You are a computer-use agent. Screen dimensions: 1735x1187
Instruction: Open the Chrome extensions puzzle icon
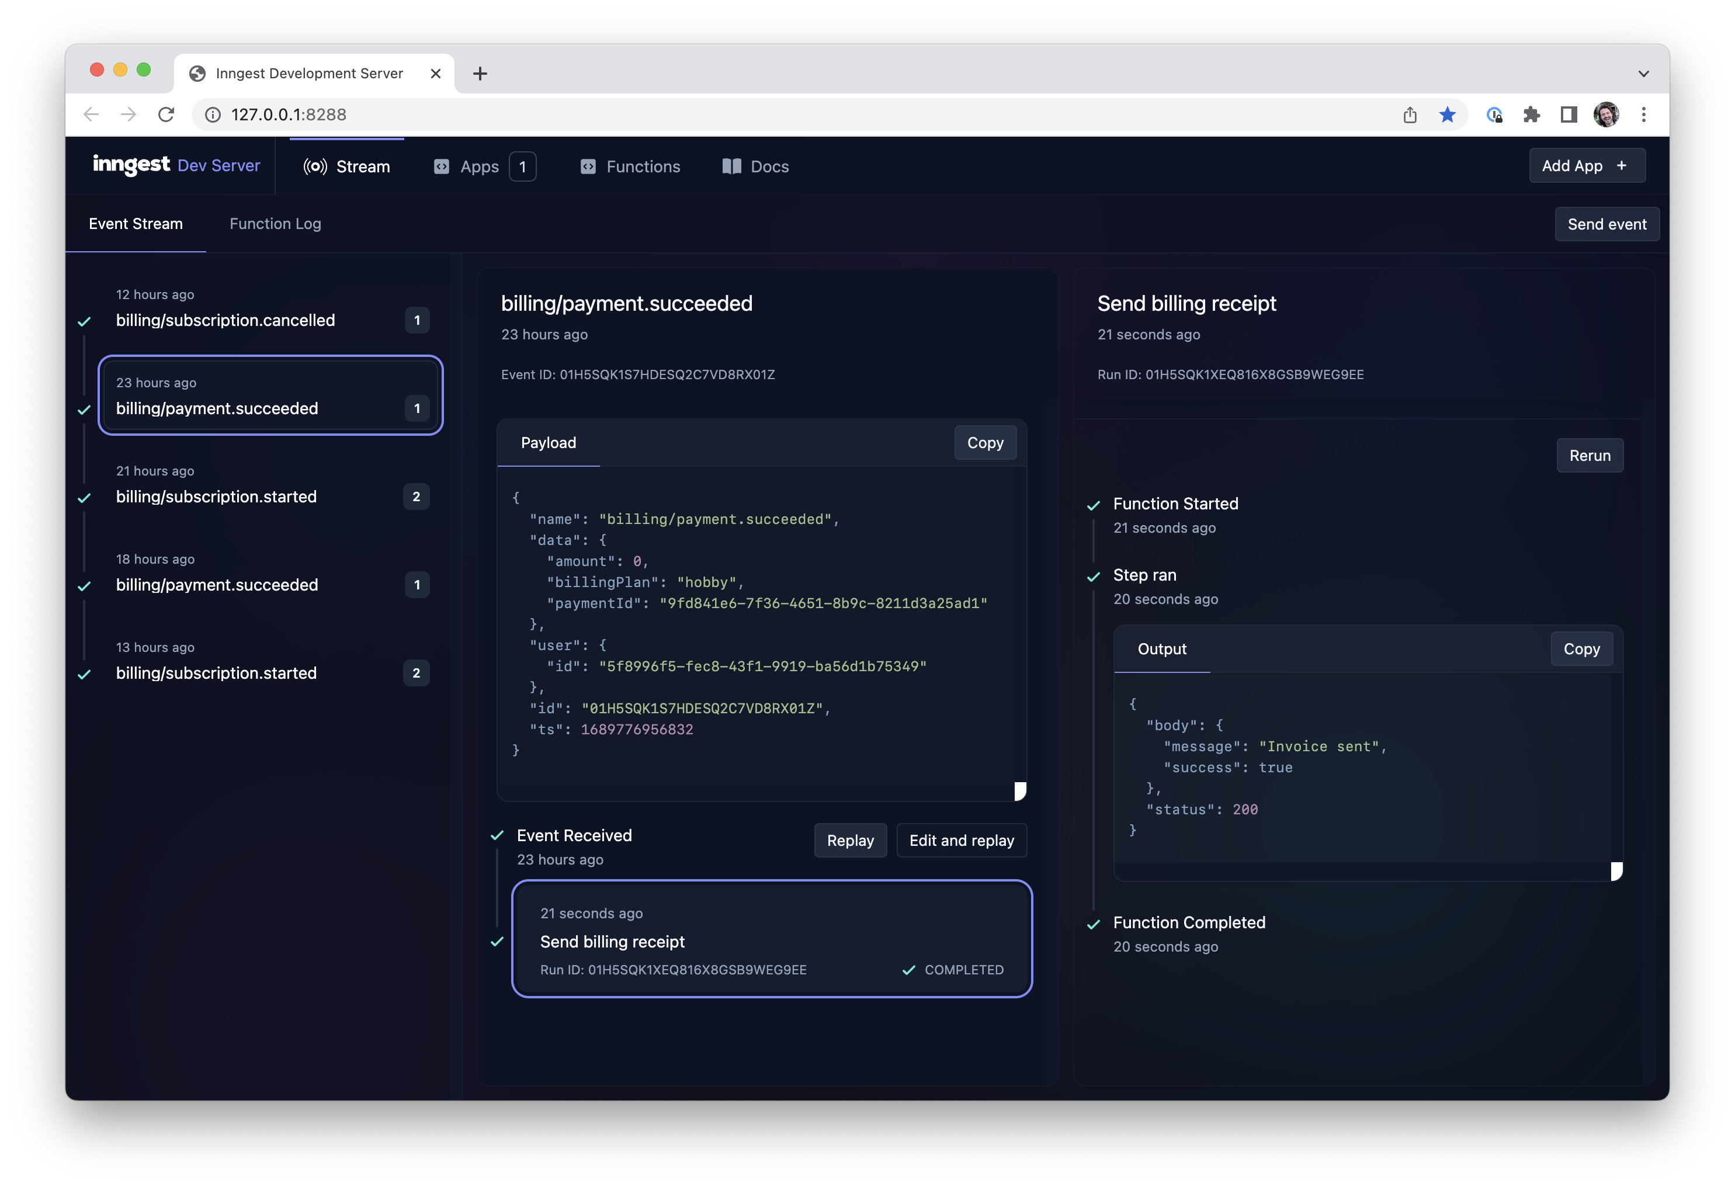point(1532,114)
